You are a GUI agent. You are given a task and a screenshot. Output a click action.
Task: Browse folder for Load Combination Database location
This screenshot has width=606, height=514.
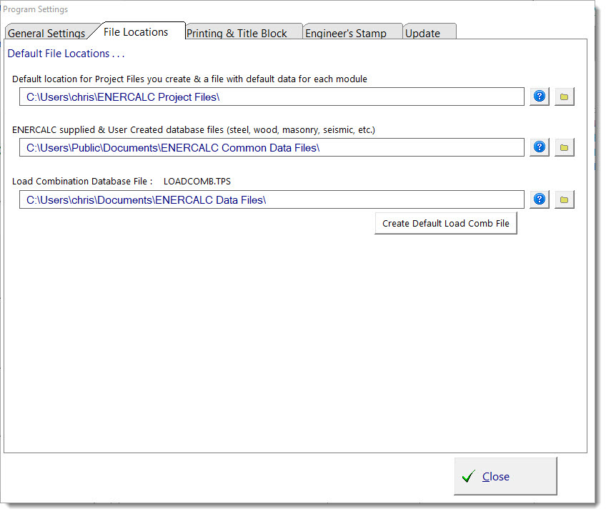pos(565,199)
